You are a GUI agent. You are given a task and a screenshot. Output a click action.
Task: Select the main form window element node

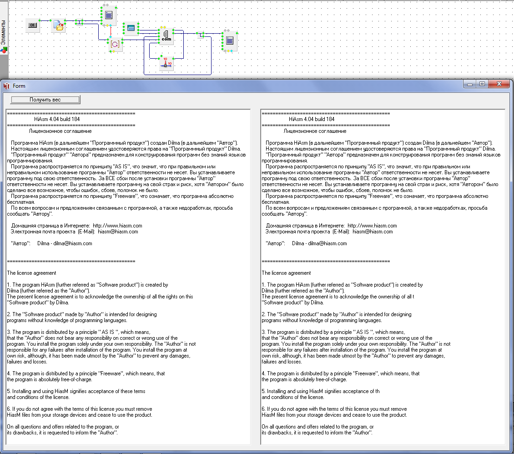[x=131, y=28]
